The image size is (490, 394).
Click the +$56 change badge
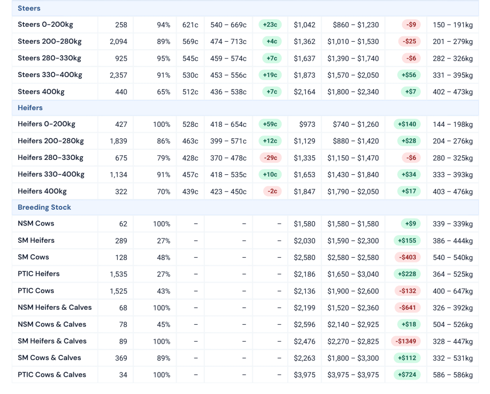(x=409, y=75)
